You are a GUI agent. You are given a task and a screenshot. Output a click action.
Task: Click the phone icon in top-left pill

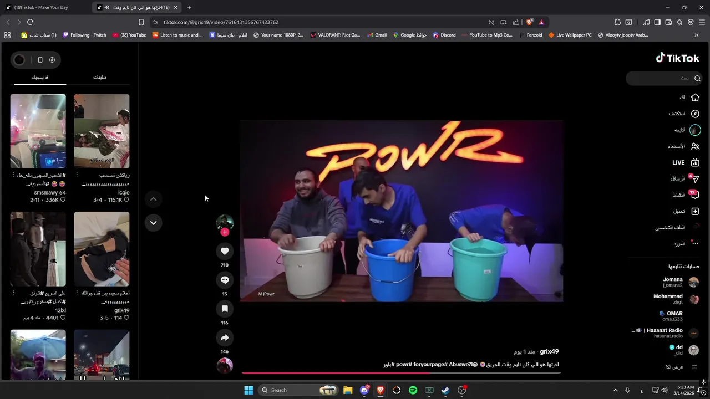[40, 60]
